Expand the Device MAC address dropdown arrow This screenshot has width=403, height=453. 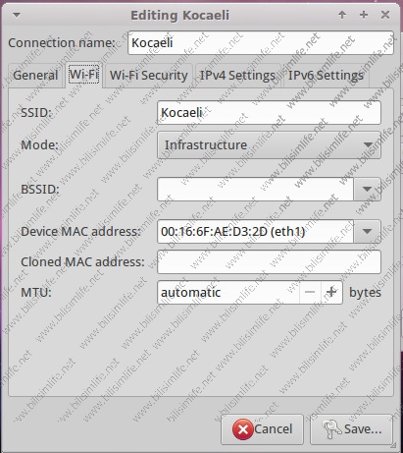pos(367,232)
